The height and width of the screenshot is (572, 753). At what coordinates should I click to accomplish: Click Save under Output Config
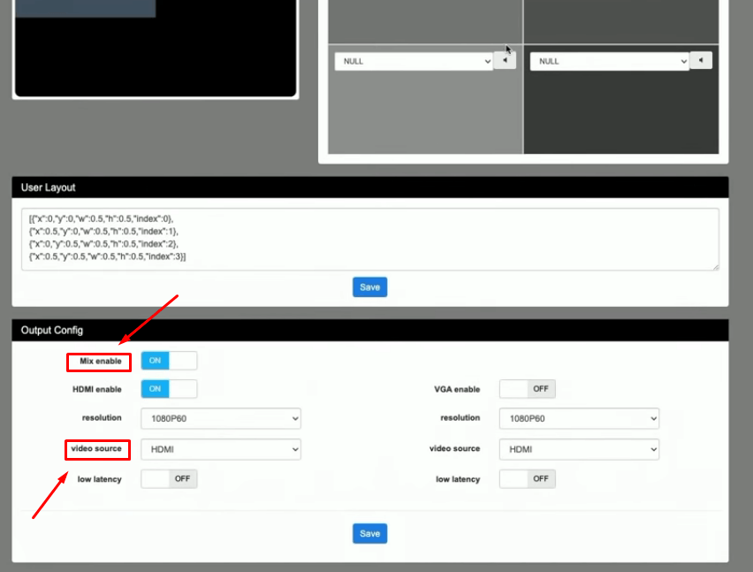coord(369,533)
